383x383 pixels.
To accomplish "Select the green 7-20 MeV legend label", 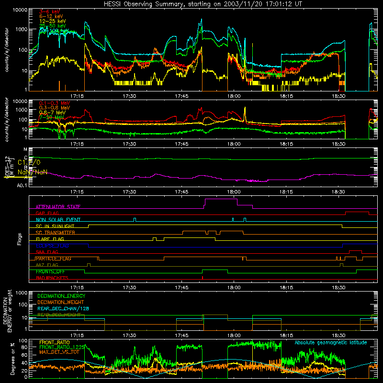I will [x=51, y=117].
